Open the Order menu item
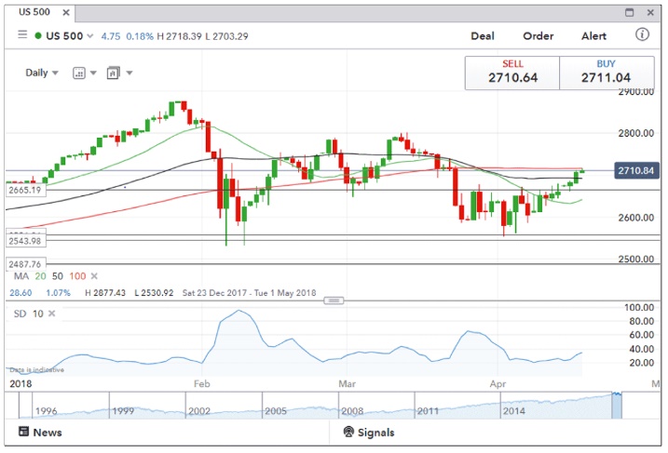Viewport: 668px width, 453px height. coord(538,35)
